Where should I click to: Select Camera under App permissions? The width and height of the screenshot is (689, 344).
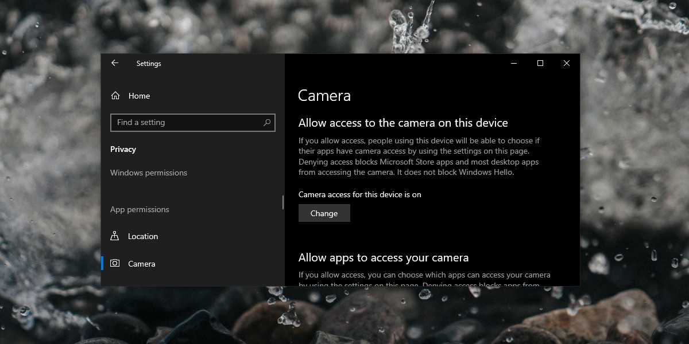point(142,263)
